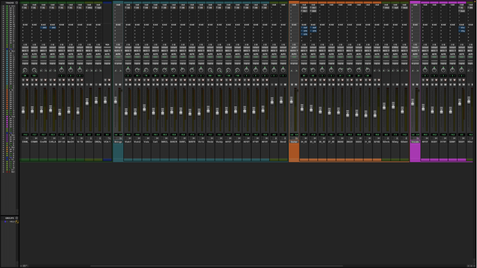This screenshot has height=268, width=477.
Task: Open the input selector on DRDvr track
Action: coord(89,48)
